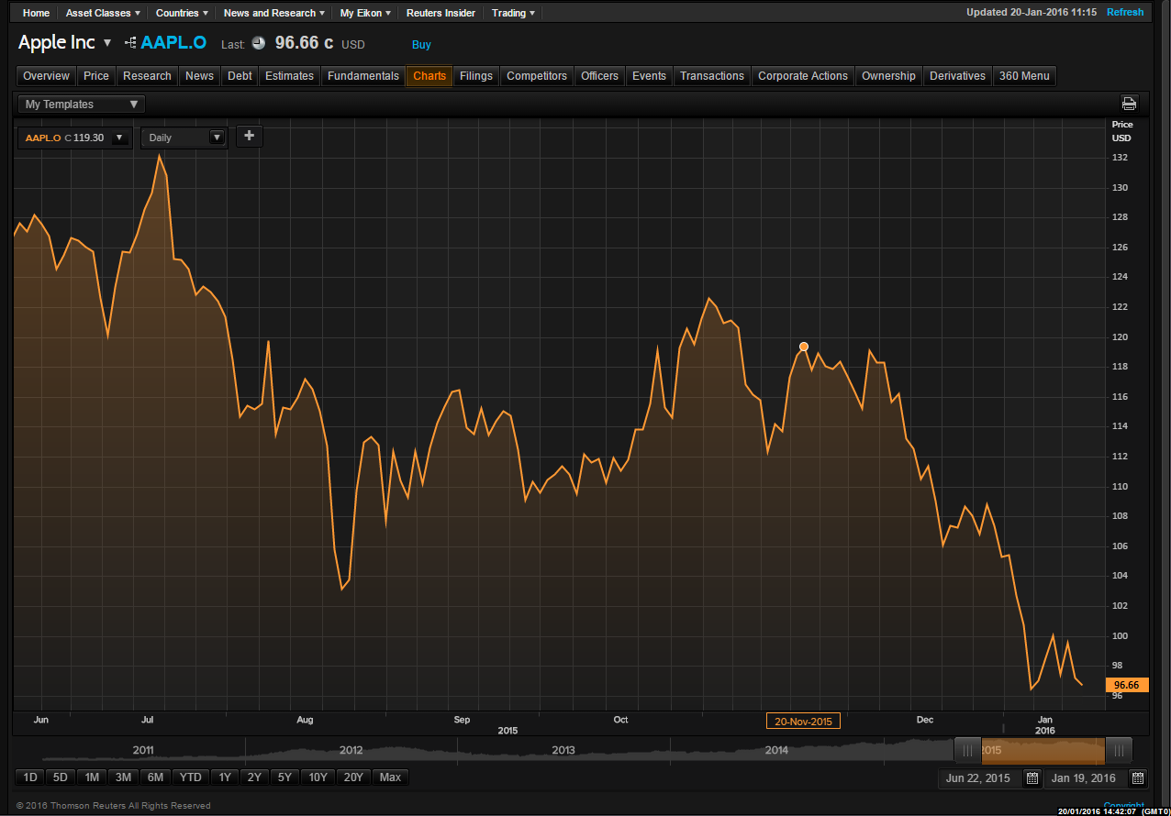Click the 20-Nov-2015 date label on the axis

pos(803,722)
